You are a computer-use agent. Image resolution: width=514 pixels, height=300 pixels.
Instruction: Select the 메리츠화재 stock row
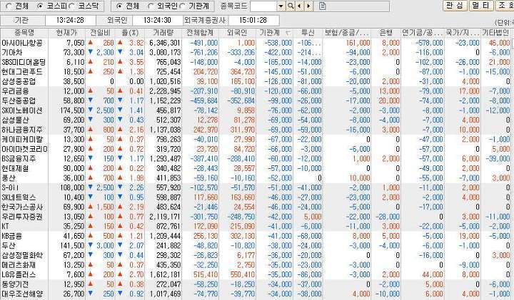pyautogui.click(x=255, y=264)
